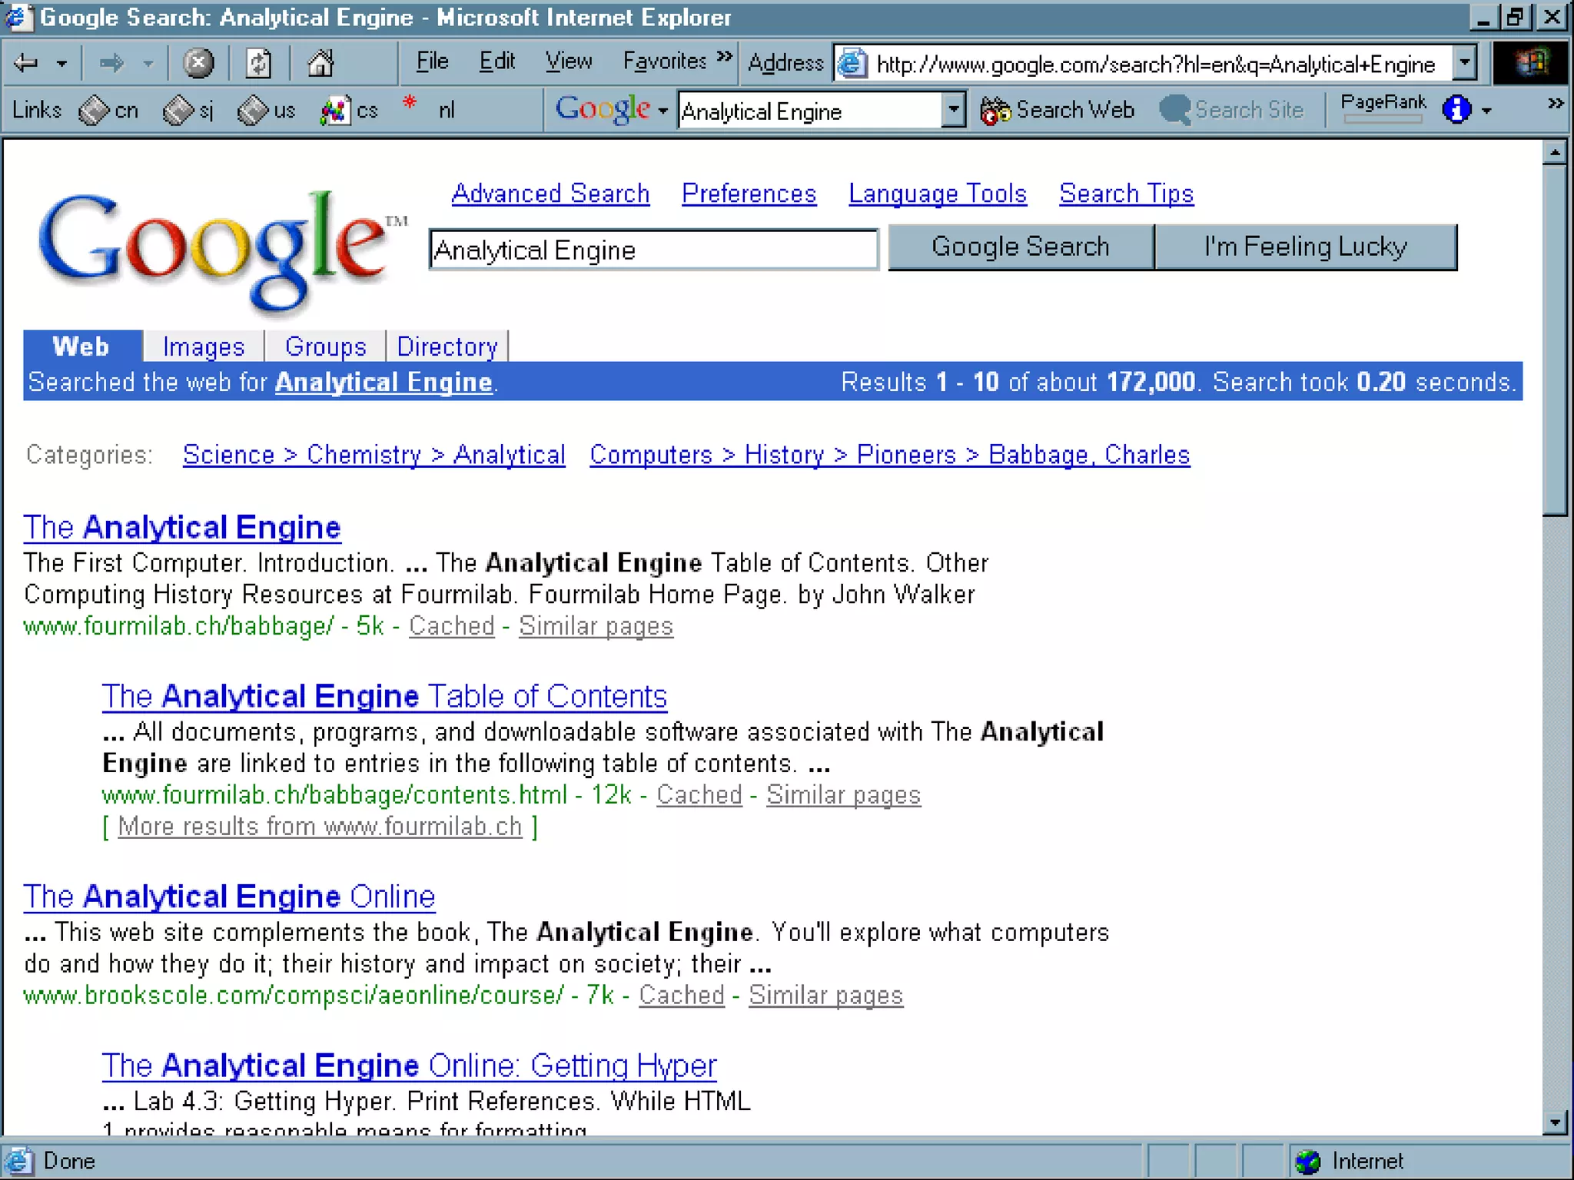Open the 'cs' link icon in Links bar
Viewport: 1574px width, 1180px height.
pos(334,111)
